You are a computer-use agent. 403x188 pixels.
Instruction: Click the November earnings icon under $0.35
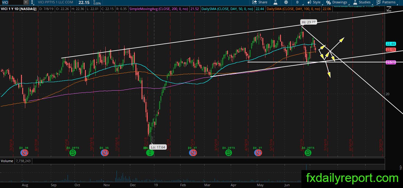point(104,153)
